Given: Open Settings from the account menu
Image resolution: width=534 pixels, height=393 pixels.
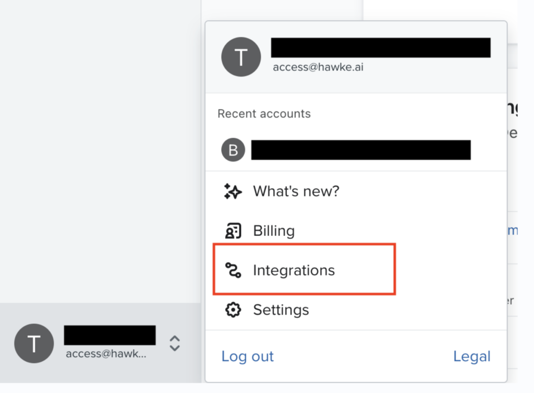Looking at the screenshot, I should [x=356, y=310].
